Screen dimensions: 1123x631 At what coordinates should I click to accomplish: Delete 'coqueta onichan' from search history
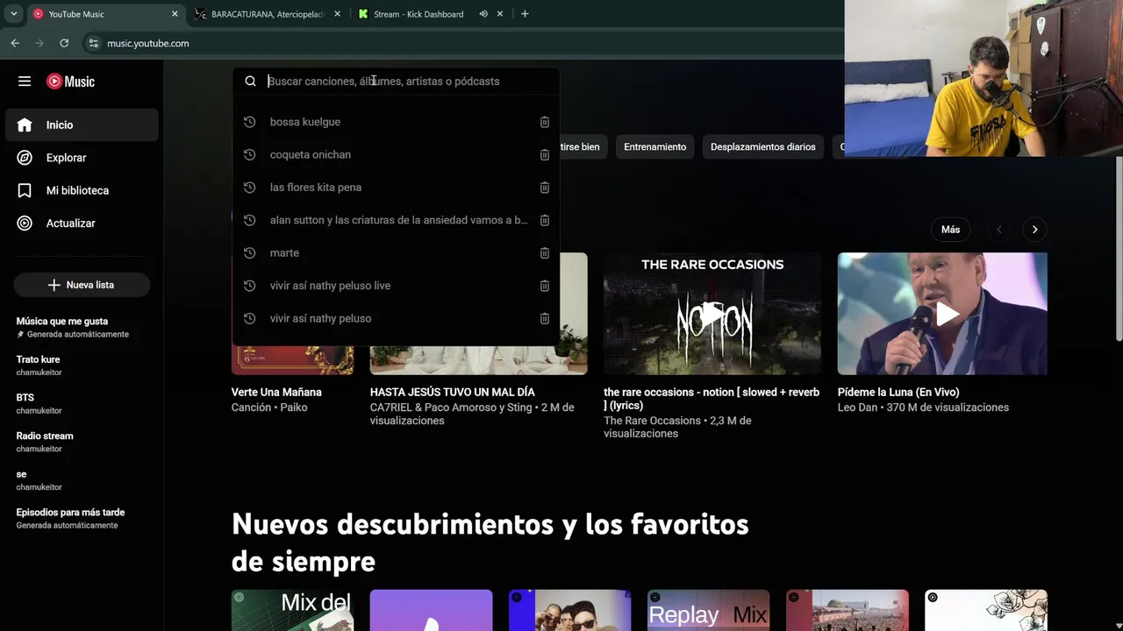(544, 154)
